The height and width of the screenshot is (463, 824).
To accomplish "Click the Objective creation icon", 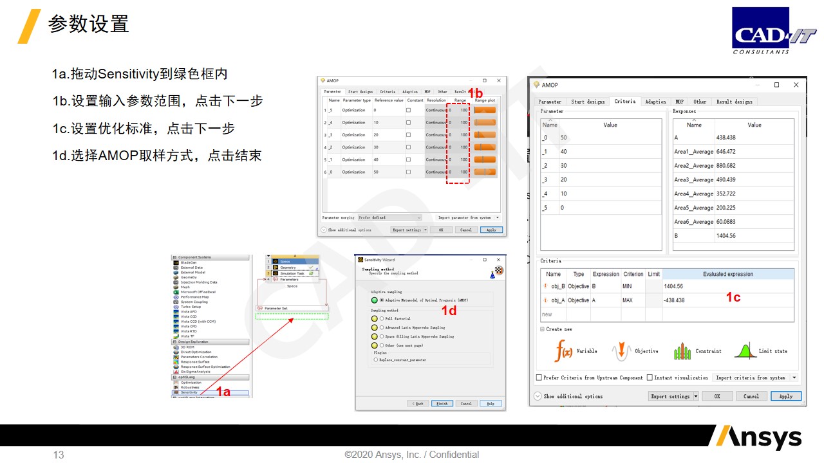I will [621, 350].
